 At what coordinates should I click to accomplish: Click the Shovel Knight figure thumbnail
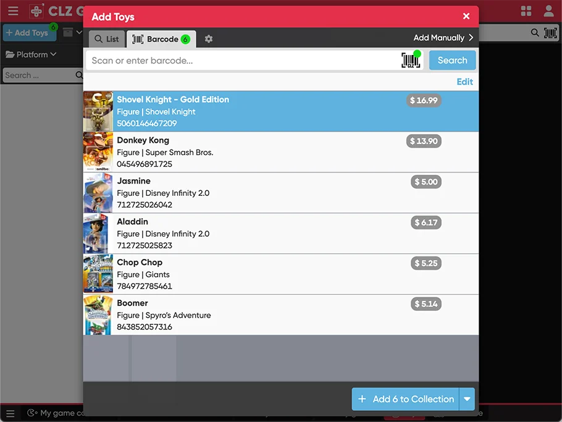coord(98,111)
